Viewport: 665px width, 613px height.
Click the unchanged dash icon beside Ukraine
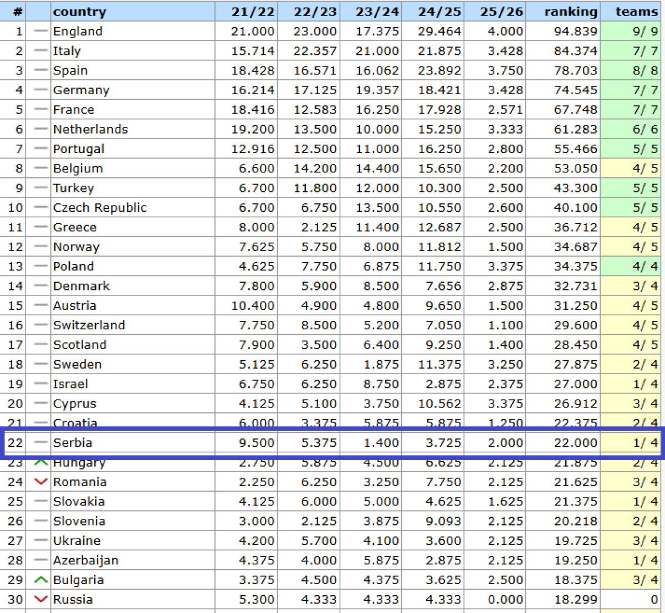[40, 540]
